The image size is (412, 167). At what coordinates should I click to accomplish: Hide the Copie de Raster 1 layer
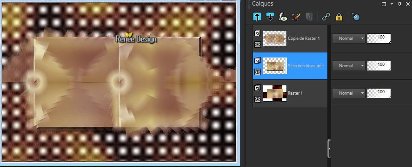tap(258, 45)
